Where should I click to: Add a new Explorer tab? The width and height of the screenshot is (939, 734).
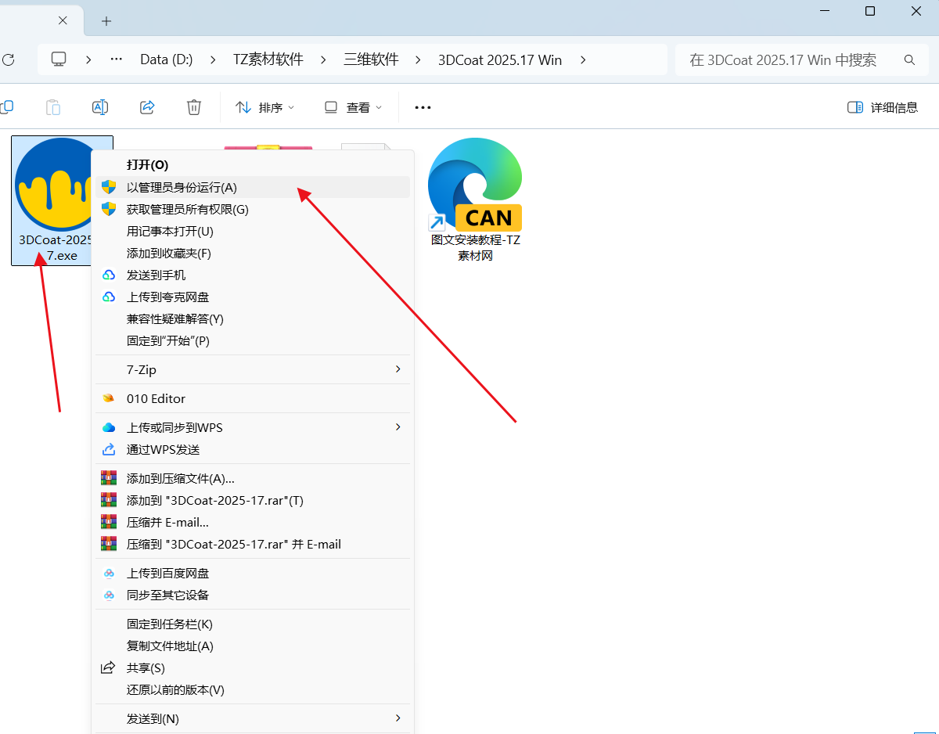pyautogui.click(x=106, y=20)
